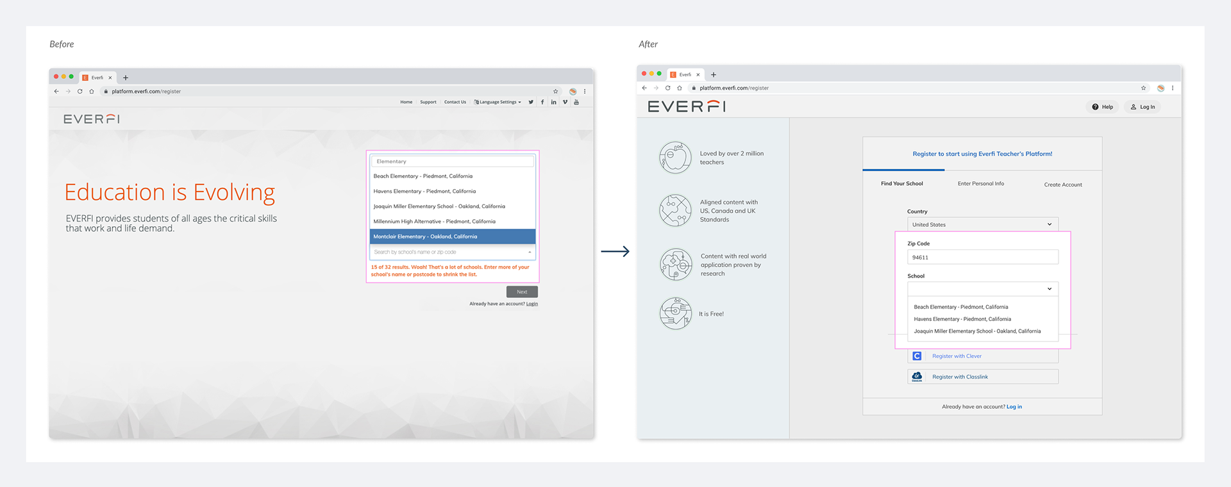Viewport: 1231px width, 487px height.
Task: Click Log in link under register card
Action: pyautogui.click(x=1014, y=407)
